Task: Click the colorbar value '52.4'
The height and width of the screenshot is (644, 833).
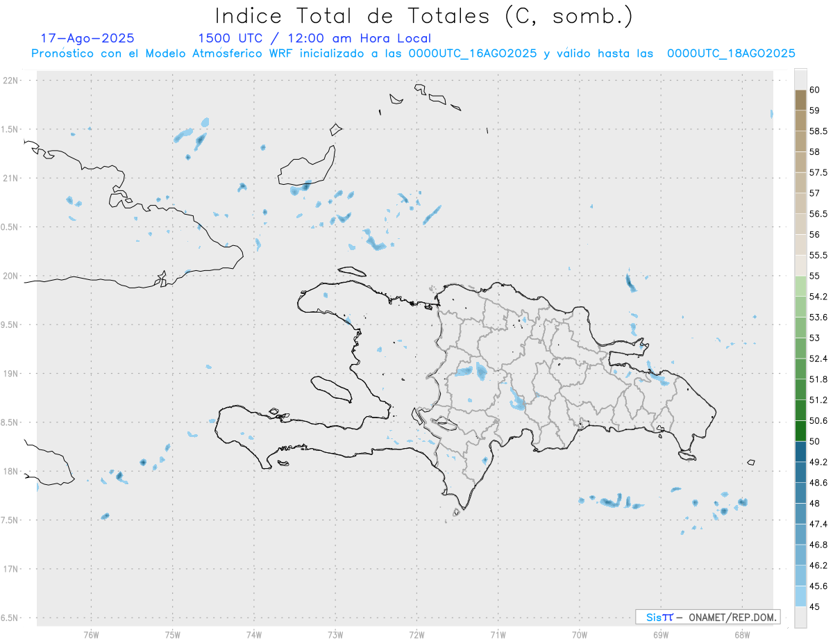Action: pos(818,358)
